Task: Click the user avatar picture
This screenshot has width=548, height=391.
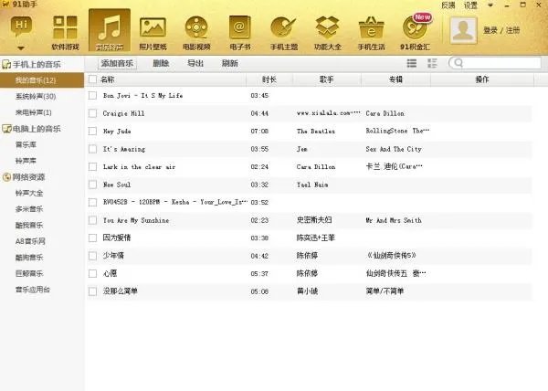Action: [x=463, y=30]
